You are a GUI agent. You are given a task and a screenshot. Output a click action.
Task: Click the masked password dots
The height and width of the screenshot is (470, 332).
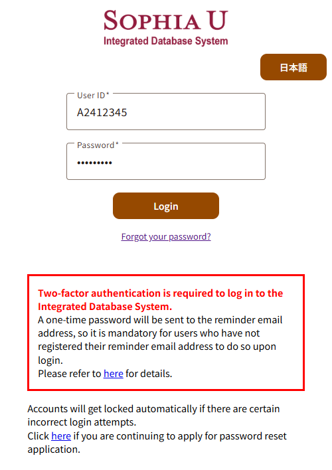(94, 163)
